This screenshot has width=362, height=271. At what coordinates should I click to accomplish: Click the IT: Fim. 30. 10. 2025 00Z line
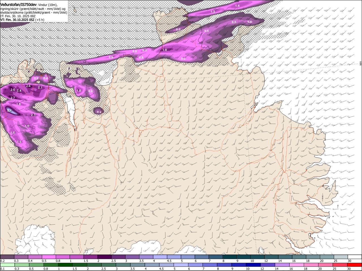18,16
